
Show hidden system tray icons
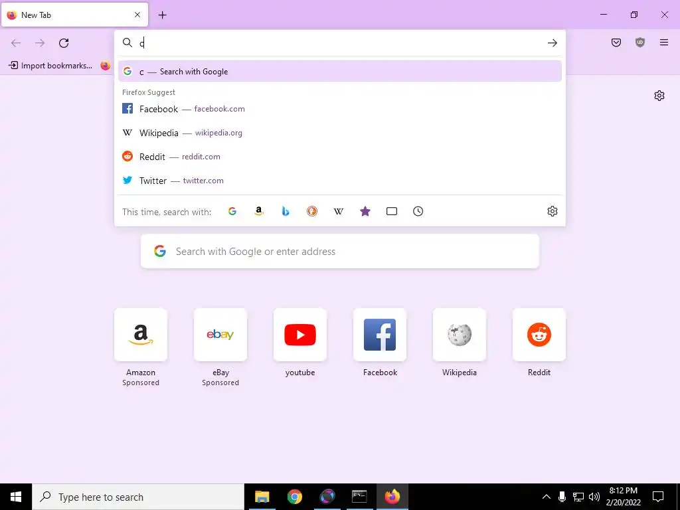[547, 497]
